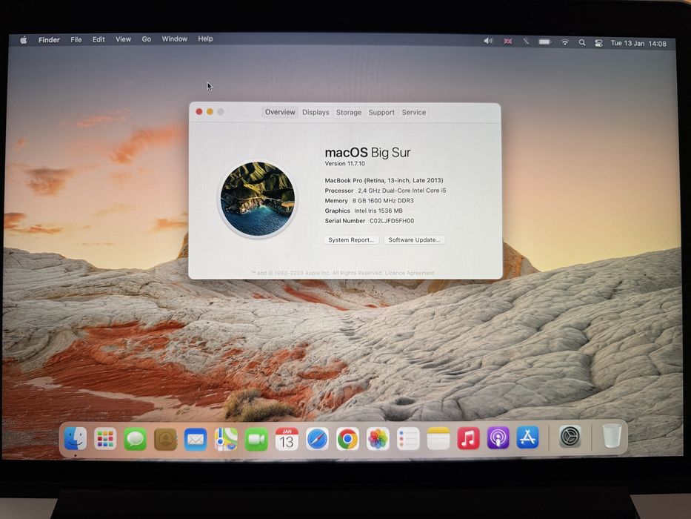The height and width of the screenshot is (519, 691).
Task: Click the MacBook Pro (Retina, 13-inch, Late 2013) text
Action: coord(384,180)
